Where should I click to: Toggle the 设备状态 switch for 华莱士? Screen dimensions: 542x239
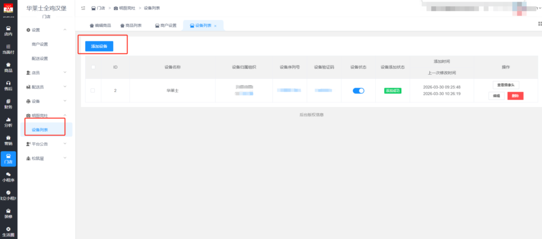tap(358, 90)
